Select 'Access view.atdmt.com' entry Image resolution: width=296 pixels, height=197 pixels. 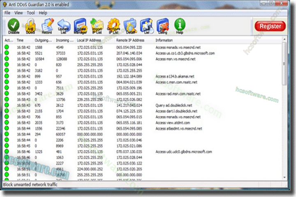tap(173, 123)
